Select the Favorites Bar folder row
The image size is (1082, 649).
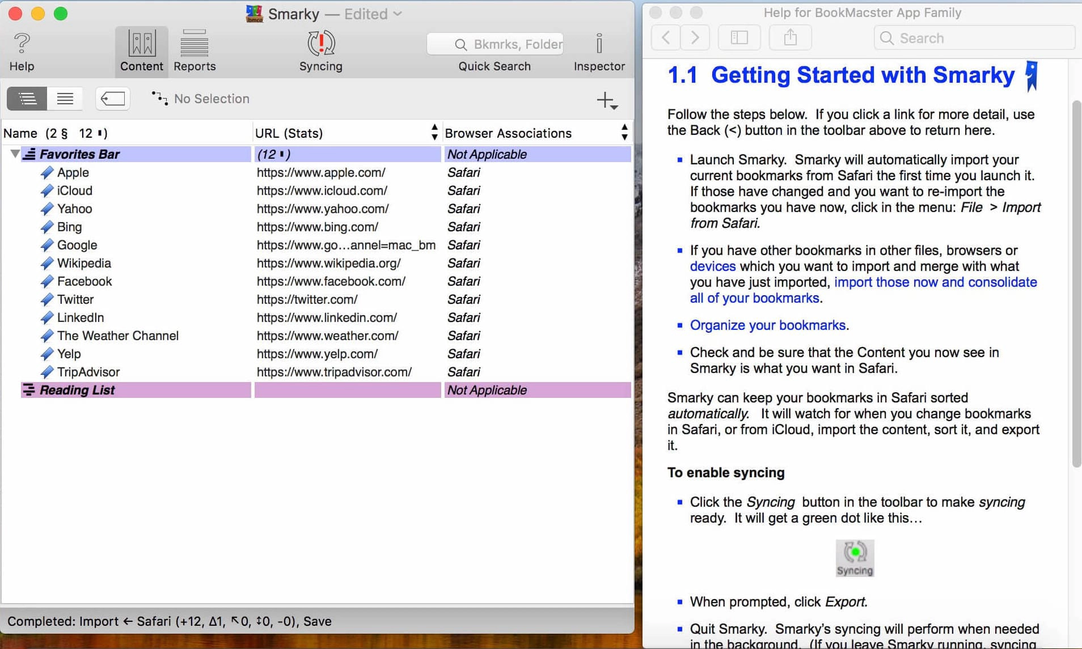click(x=326, y=154)
